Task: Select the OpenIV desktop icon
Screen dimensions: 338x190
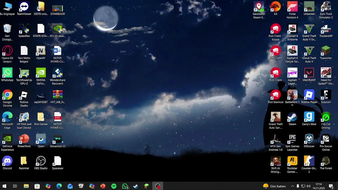Action: click(x=41, y=53)
